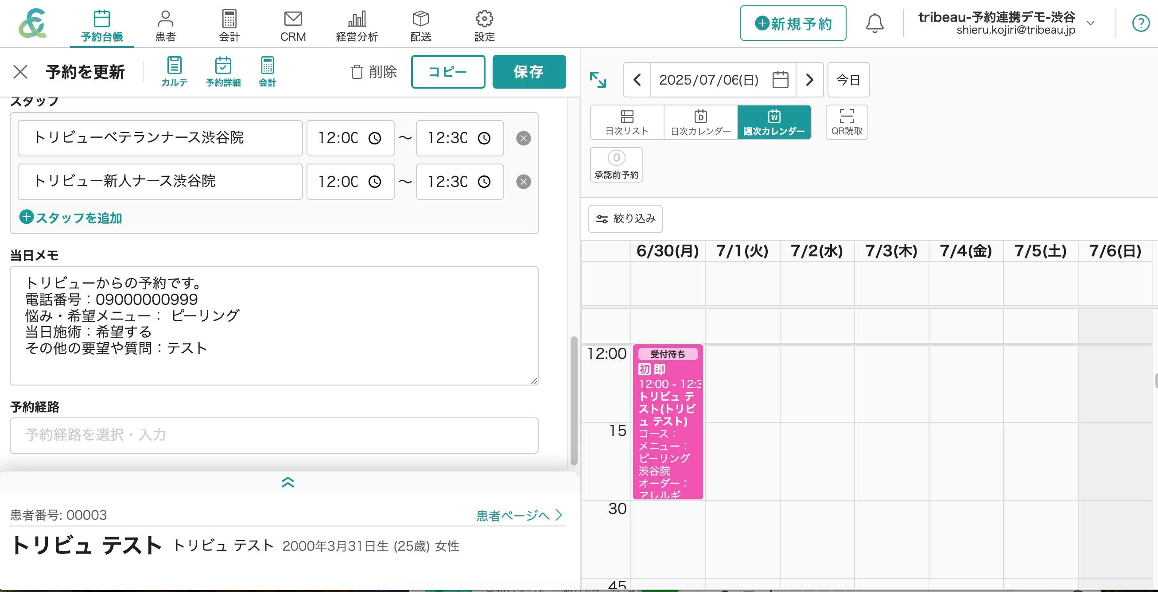This screenshot has height=592, width=1158.
Task: Click the 保存 save button
Action: point(528,71)
